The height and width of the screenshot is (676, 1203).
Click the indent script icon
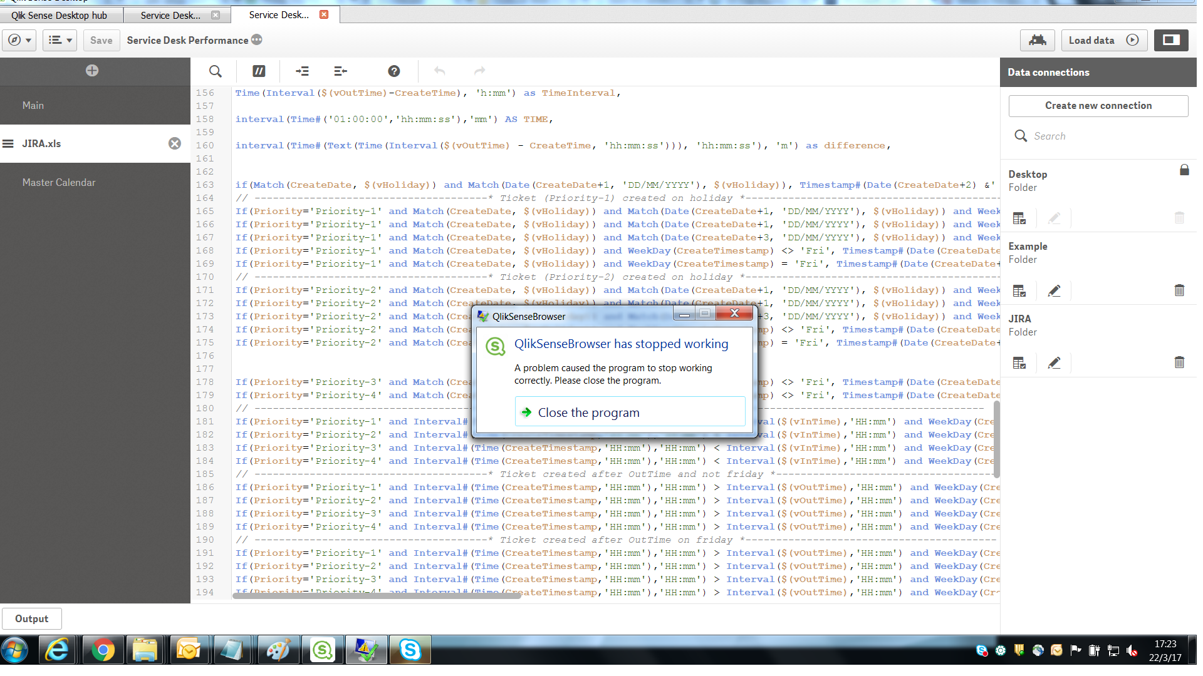tap(301, 71)
